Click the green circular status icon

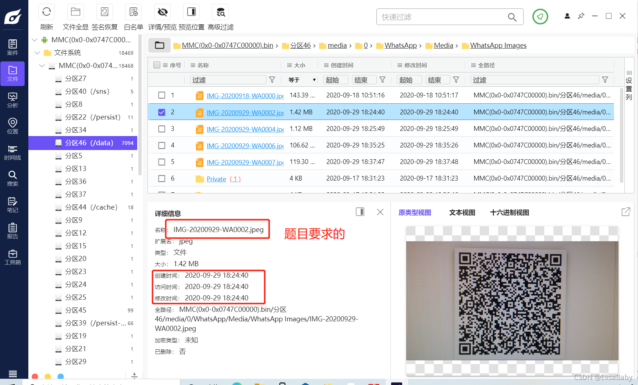tap(540, 17)
